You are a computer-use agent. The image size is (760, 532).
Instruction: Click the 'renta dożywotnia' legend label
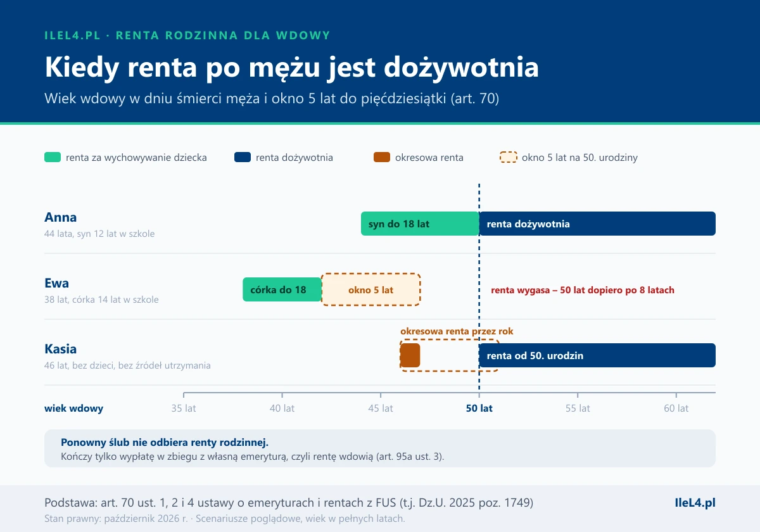pos(294,158)
